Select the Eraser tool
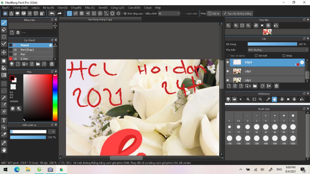This screenshot has height=174, width=310. (x=4, y=30)
